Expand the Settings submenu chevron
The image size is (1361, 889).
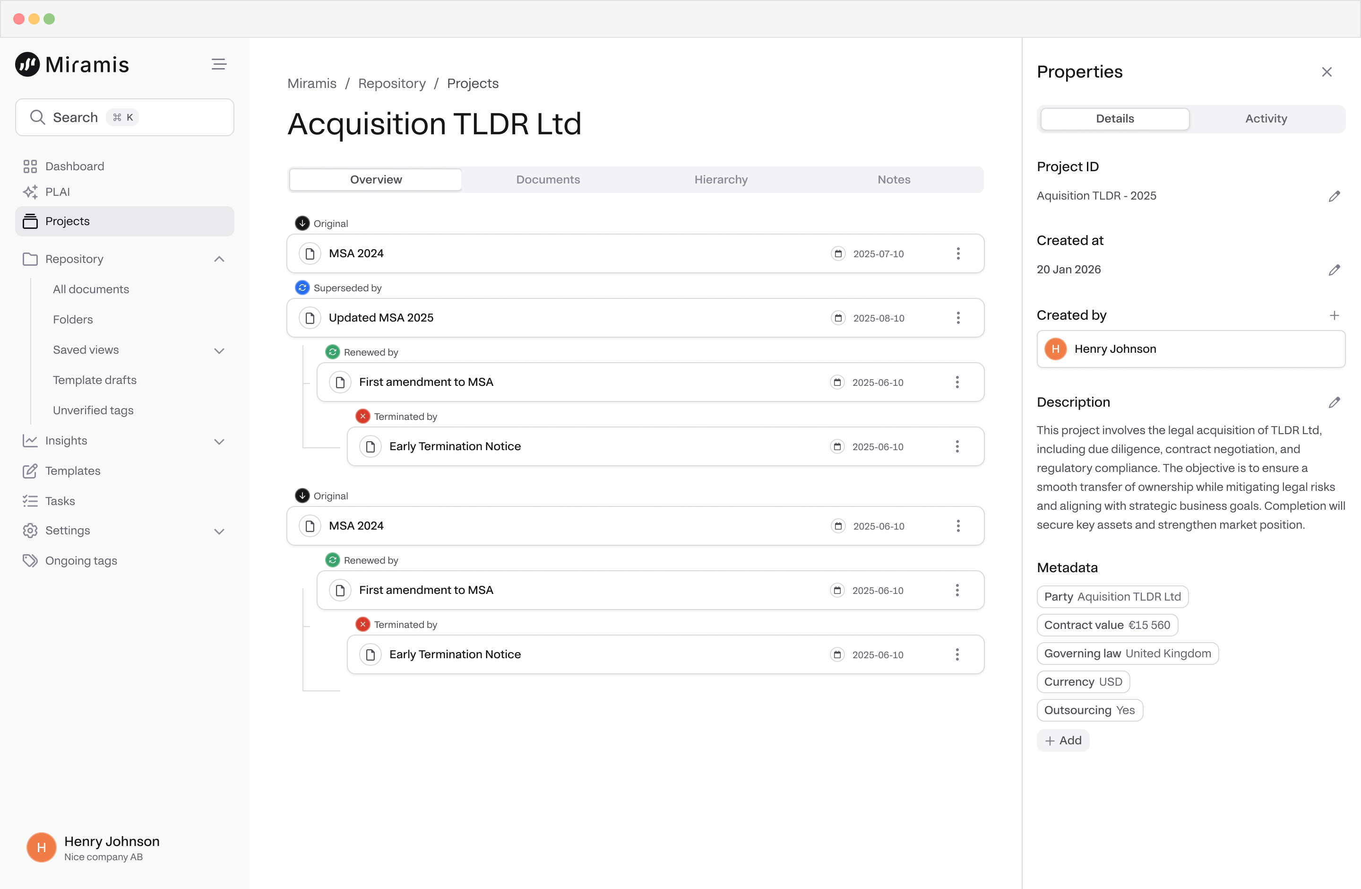coord(219,531)
